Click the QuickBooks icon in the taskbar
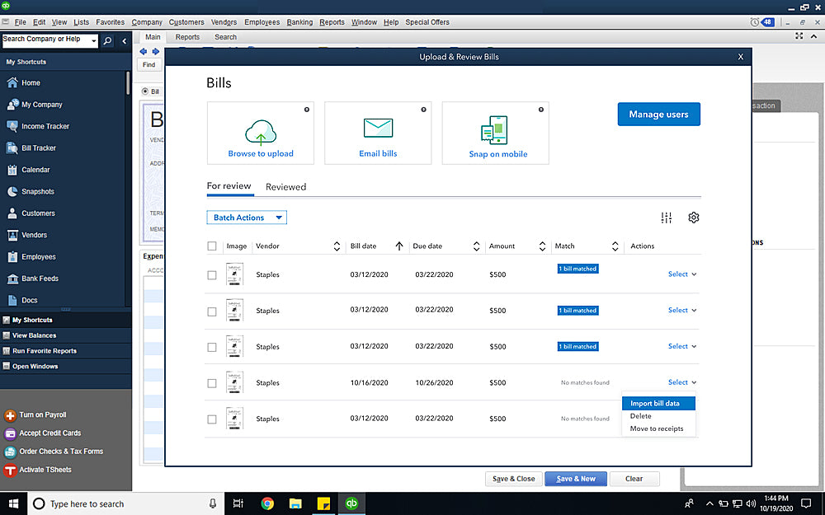 click(351, 503)
